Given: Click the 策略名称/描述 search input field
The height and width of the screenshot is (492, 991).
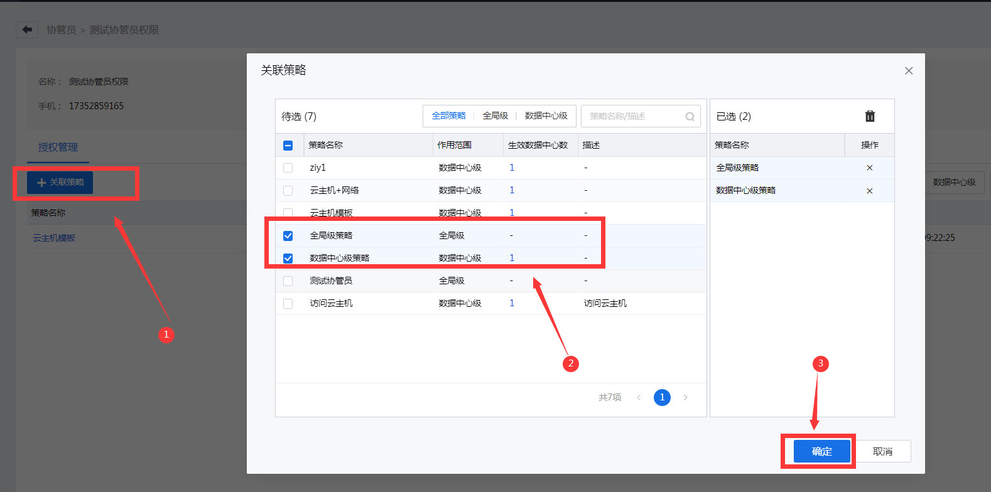Looking at the screenshot, I should (x=633, y=116).
